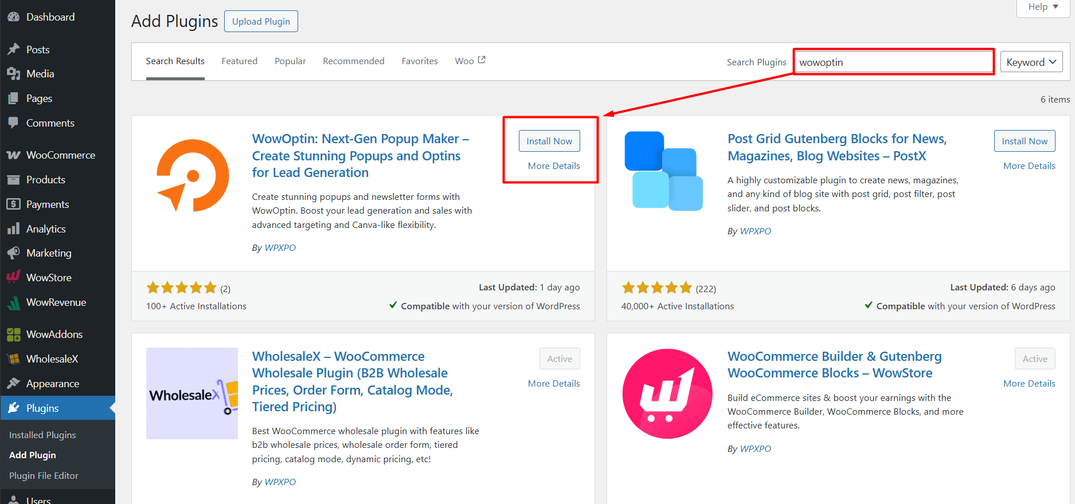Install the PostX Post Grid plugin

(x=1025, y=141)
